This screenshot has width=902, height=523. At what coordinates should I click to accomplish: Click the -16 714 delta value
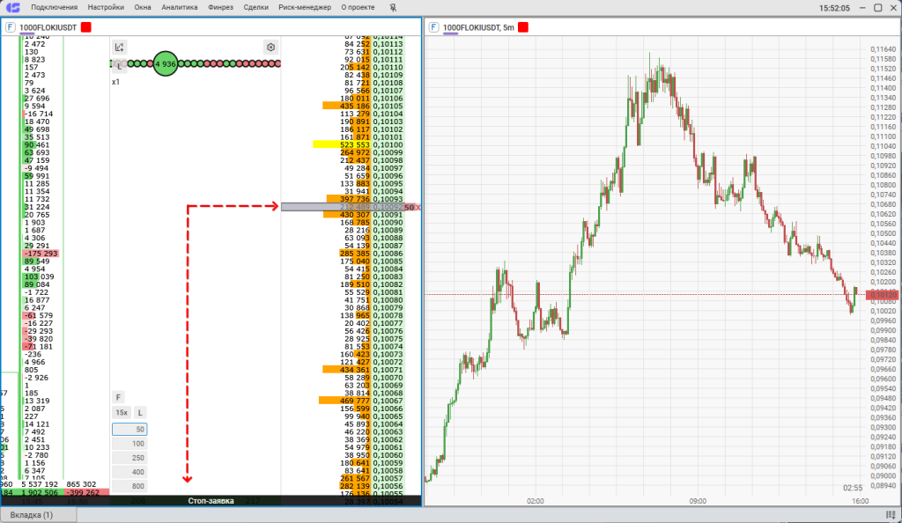[39, 114]
